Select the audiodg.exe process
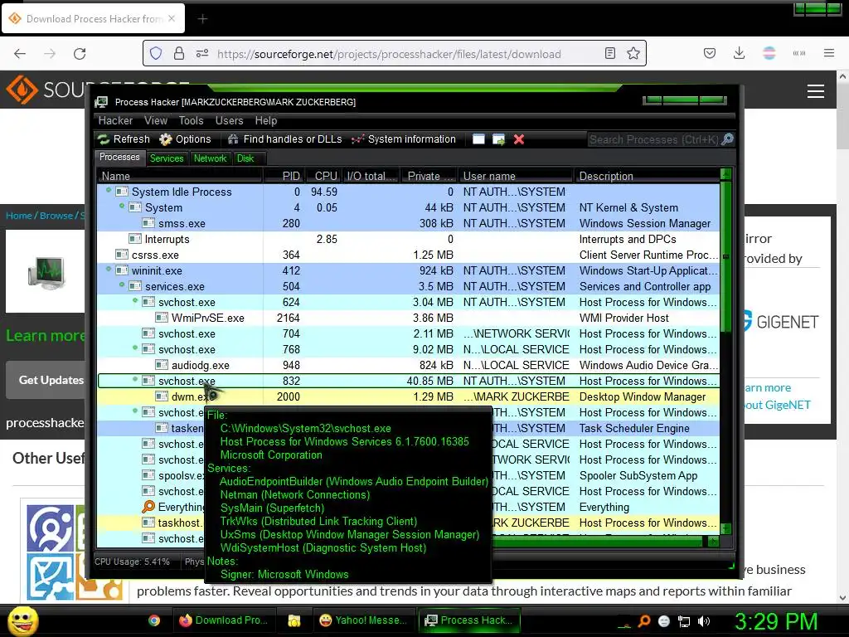The image size is (849, 637). point(408,365)
